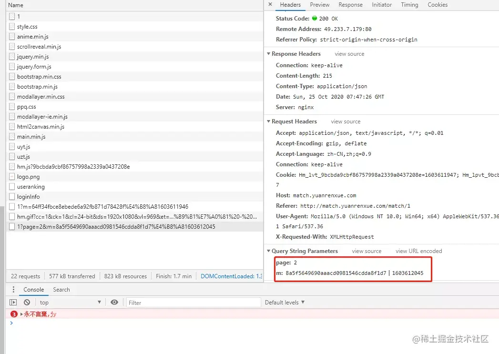Open the Default levels dropdown
This screenshot has width=499, height=354.
(285, 303)
